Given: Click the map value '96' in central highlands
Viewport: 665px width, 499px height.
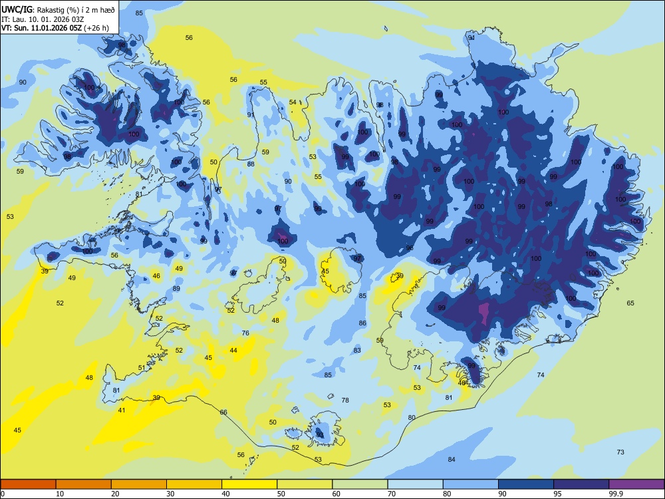Looking at the screenshot, I should pos(409,248).
